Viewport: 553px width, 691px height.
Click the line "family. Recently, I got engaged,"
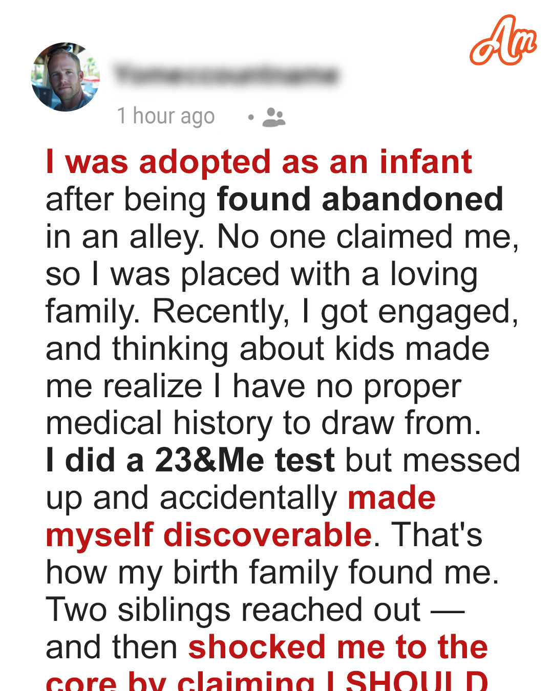[x=282, y=312]
